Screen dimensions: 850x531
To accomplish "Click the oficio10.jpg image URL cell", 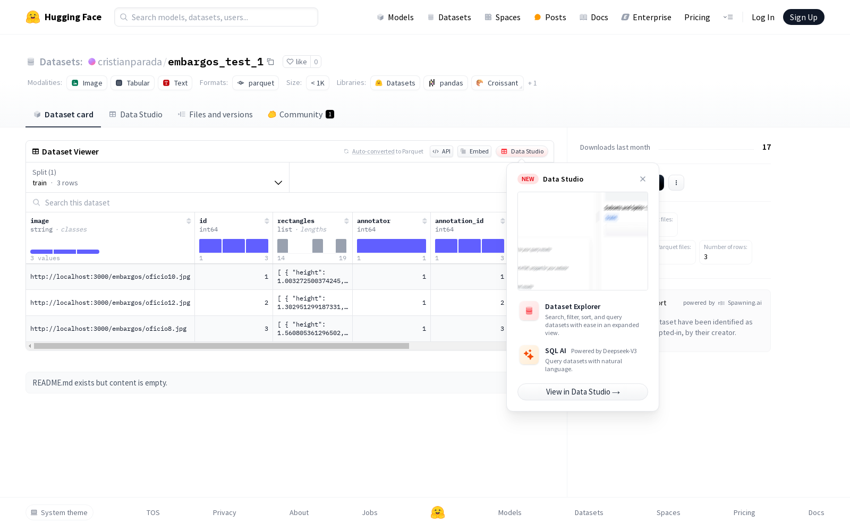I will point(110,277).
